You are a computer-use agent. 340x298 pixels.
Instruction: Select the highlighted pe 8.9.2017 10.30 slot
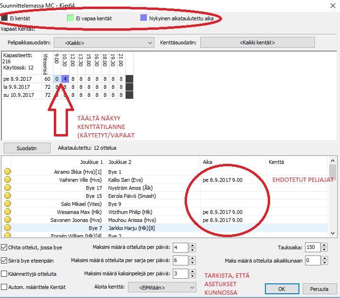pyautogui.click(x=65, y=79)
